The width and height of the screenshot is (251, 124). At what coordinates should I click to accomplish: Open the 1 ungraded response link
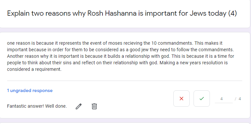30,91
